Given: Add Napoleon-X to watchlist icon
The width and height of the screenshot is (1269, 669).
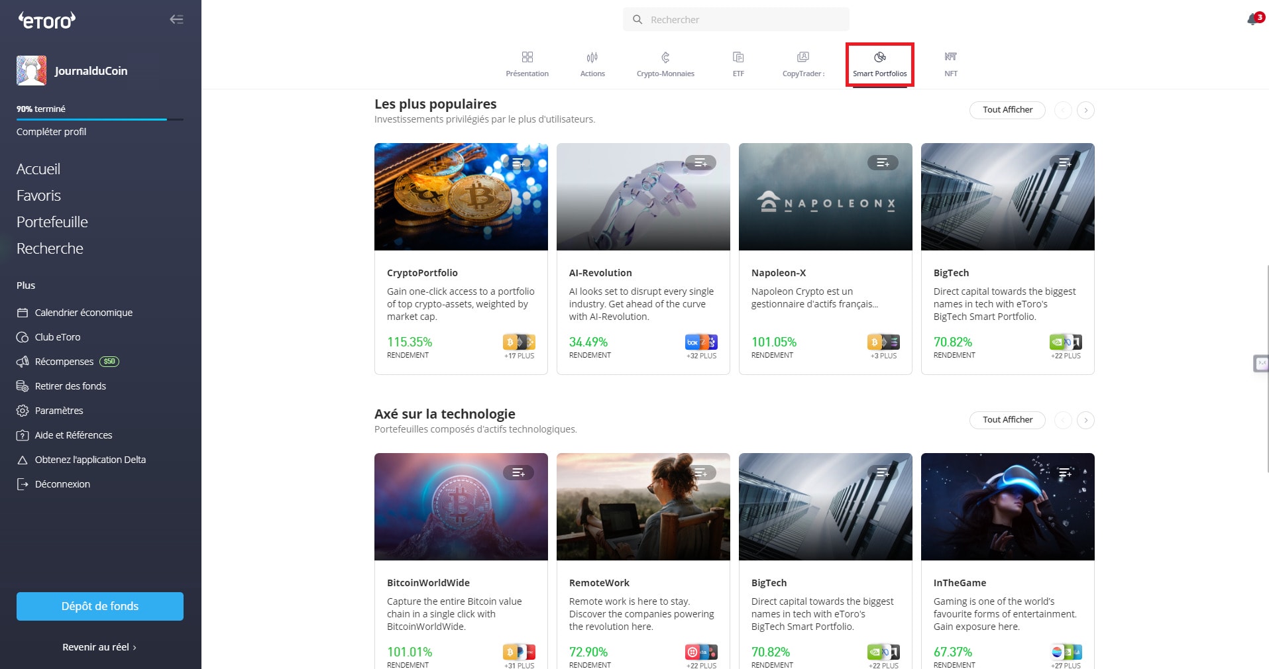Looking at the screenshot, I should 883,162.
